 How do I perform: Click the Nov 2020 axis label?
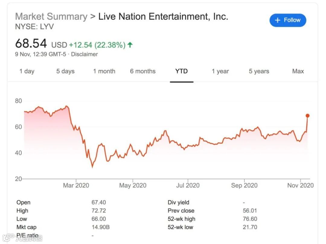300,185
